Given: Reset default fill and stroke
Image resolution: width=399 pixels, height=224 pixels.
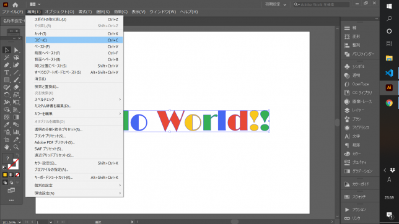Looking at the screenshot, I should pyautogui.click(x=4, y=168).
